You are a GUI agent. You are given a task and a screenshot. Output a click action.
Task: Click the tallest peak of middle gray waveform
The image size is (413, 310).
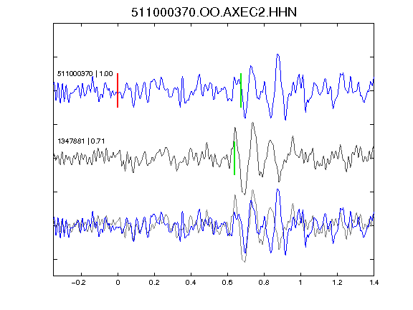pos(253,123)
